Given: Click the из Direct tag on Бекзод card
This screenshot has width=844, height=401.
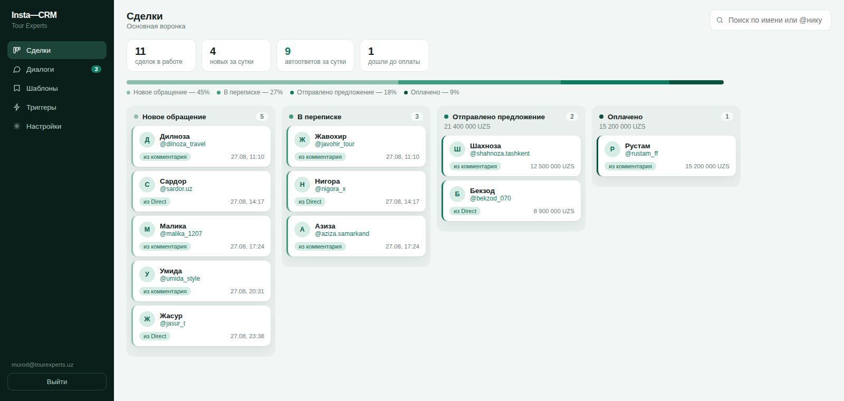Looking at the screenshot, I should (x=465, y=211).
